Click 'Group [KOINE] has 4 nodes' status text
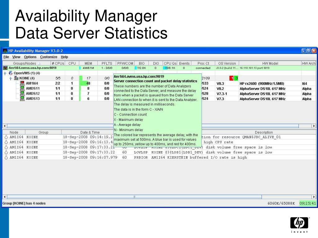This screenshot has height=238, width=318. click(x=24, y=203)
